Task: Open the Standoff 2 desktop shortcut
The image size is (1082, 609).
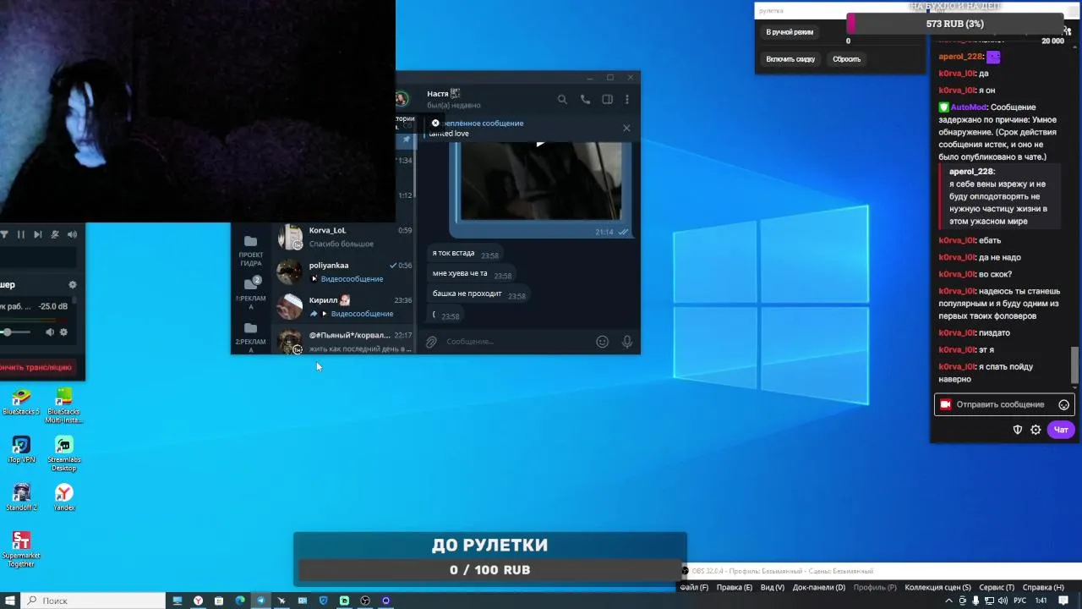Action: pyautogui.click(x=21, y=497)
